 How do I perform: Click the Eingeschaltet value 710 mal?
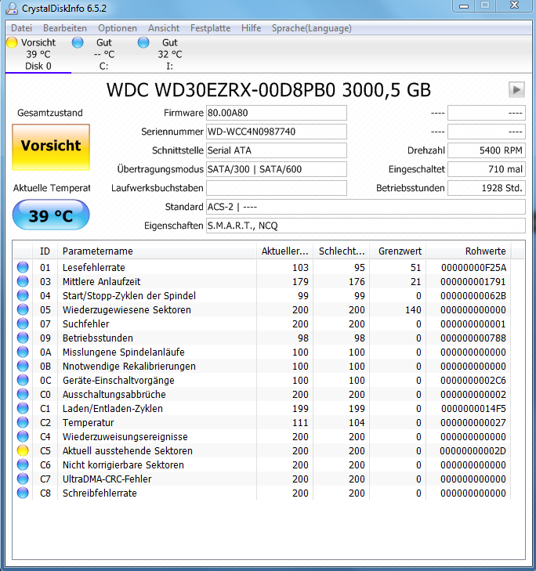pos(487,169)
